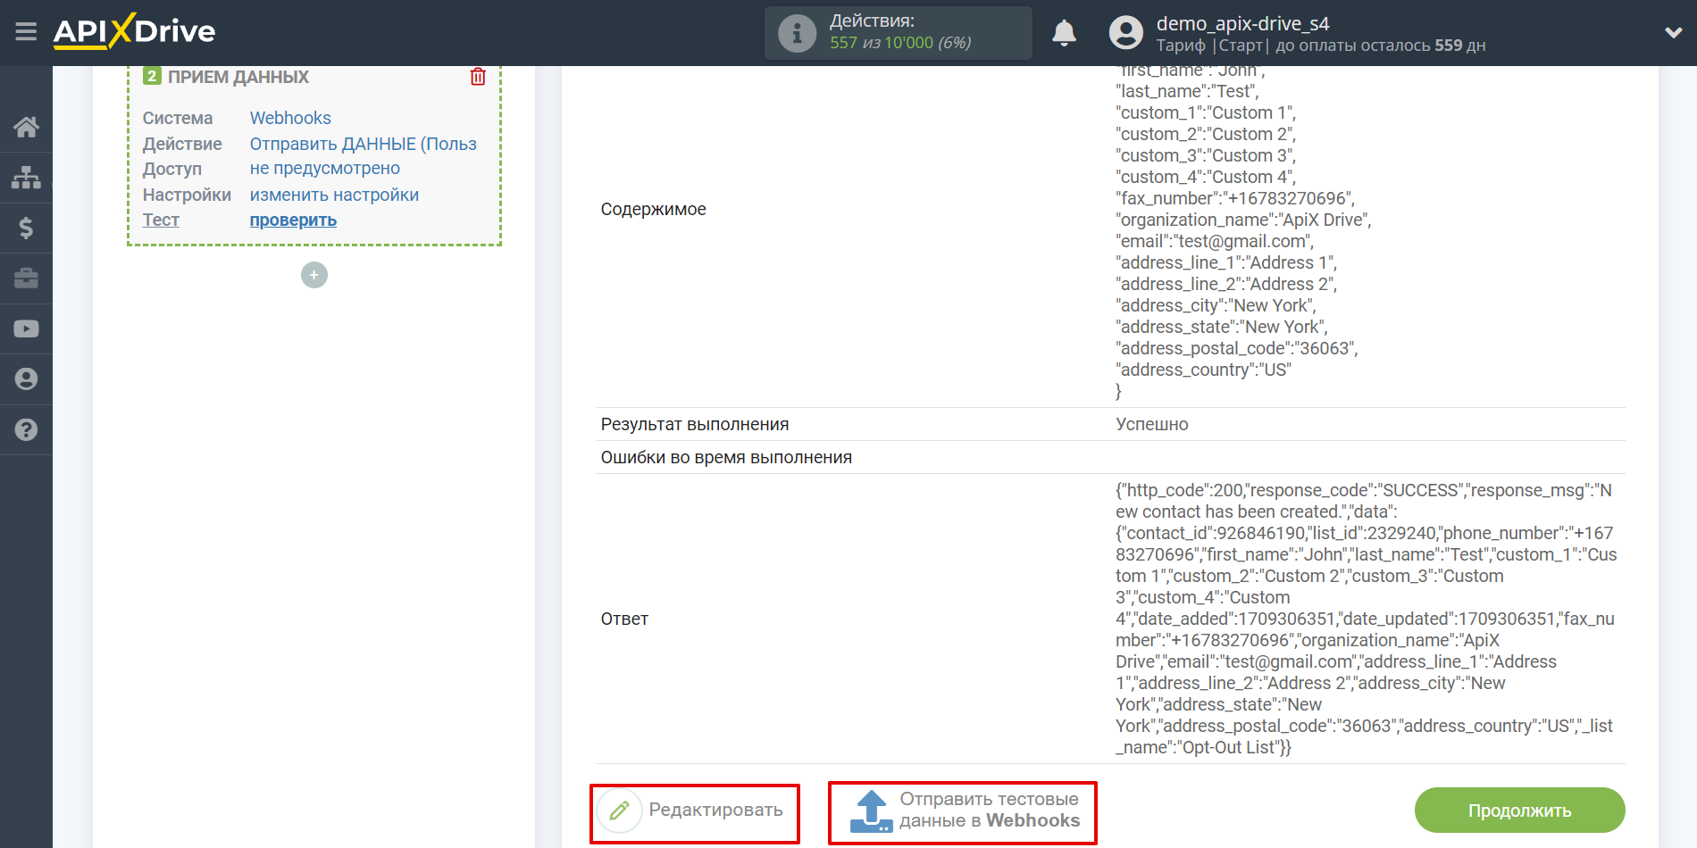Click the ApiX-Drive logo
1697x848 pixels.
(135, 31)
